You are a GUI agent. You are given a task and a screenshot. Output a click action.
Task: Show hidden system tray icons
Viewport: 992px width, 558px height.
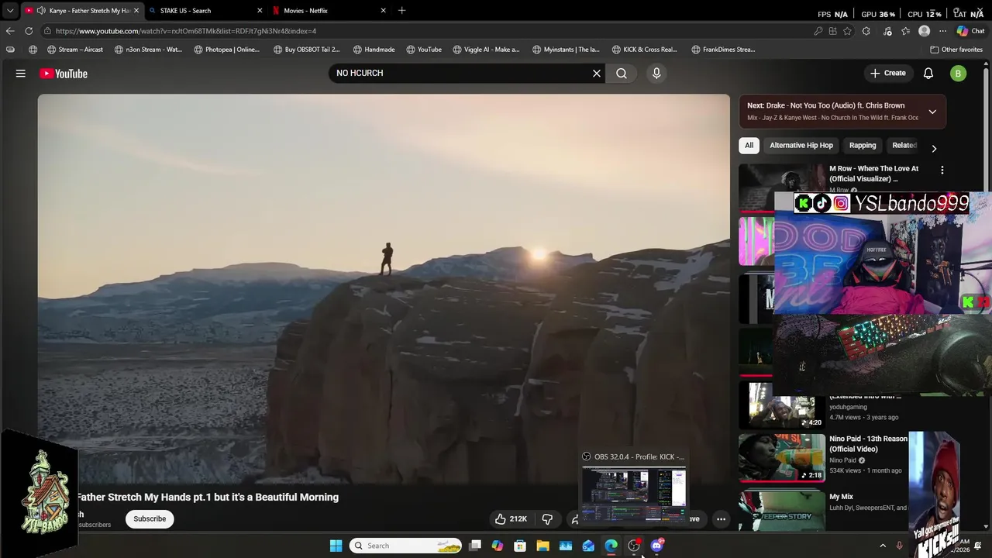(883, 546)
